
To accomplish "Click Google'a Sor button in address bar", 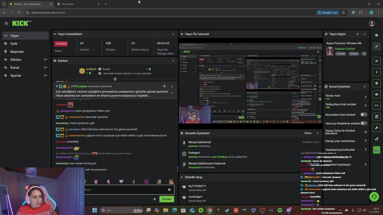I will (x=327, y=13).
